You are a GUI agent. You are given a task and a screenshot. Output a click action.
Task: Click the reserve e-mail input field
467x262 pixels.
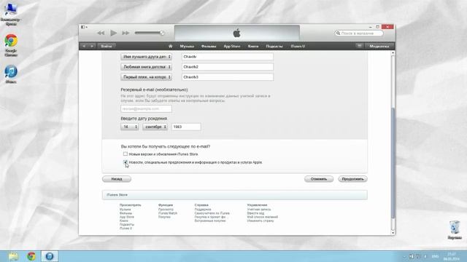coord(146,108)
